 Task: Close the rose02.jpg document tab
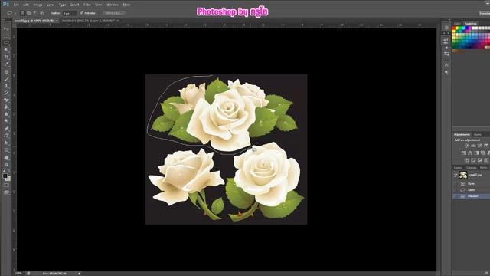[57, 21]
